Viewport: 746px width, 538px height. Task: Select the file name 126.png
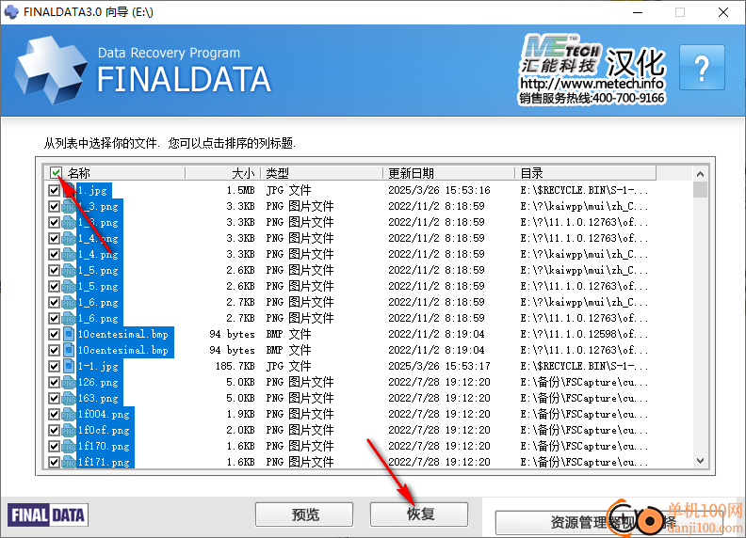point(98,383)
